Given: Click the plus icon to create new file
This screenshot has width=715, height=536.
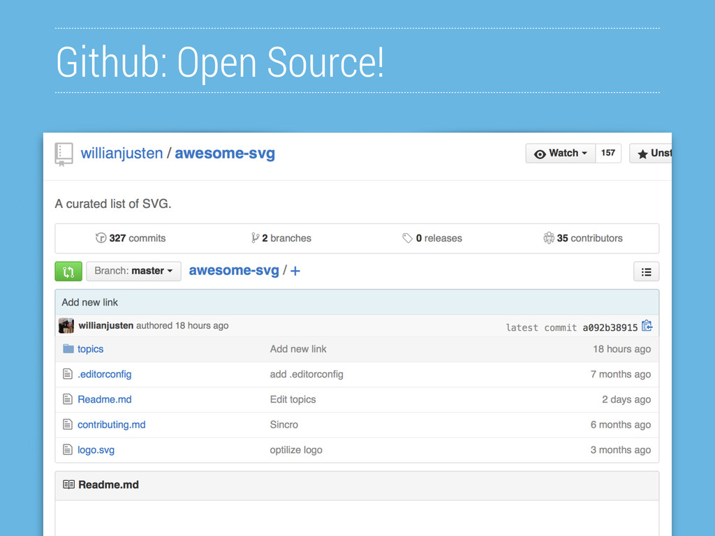Looking at the screenshot, I should click(x=295, y=271).
